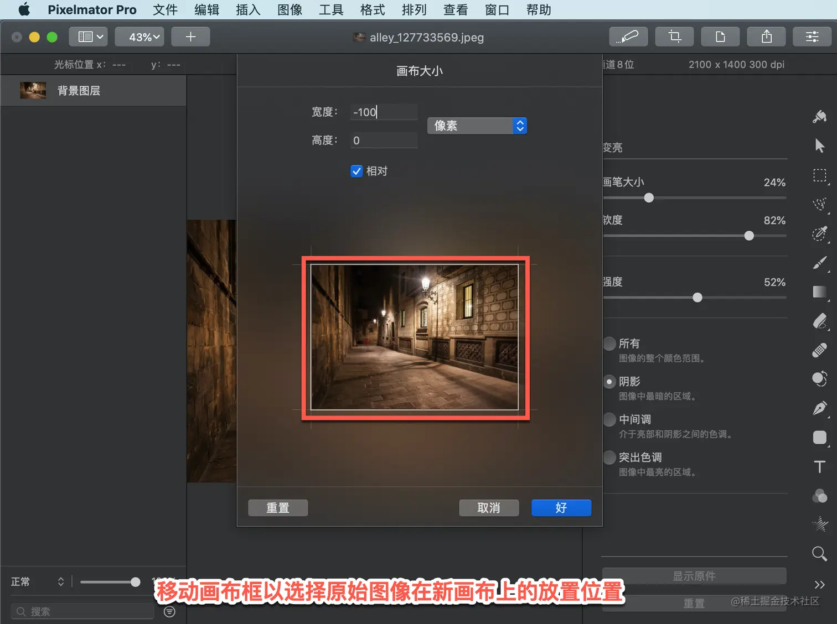Select the 中间调 radio button
The image size is (837, 624).
click(609, 419)
